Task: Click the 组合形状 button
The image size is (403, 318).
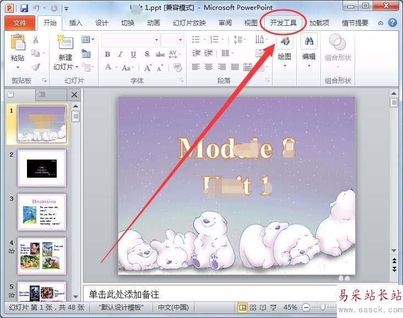Action: point(337,52)
